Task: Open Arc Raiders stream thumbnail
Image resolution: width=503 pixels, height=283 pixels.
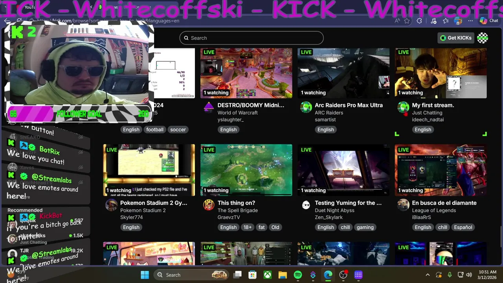Action: (343, 73)
